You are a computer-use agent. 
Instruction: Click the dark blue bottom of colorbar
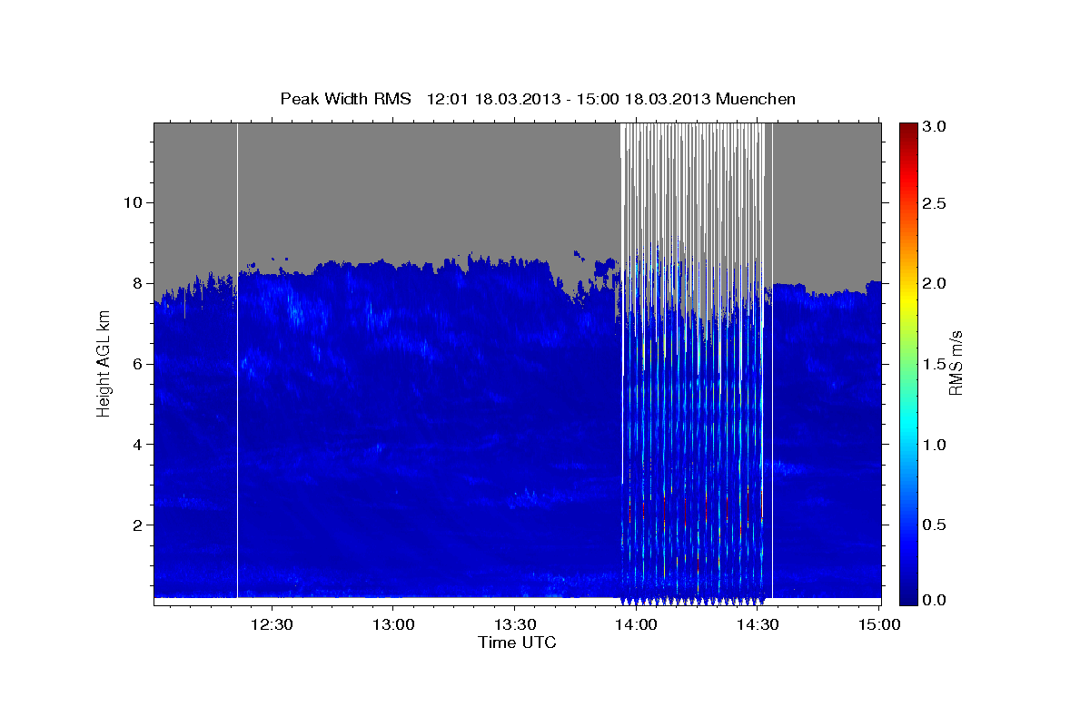pos(908,597)
